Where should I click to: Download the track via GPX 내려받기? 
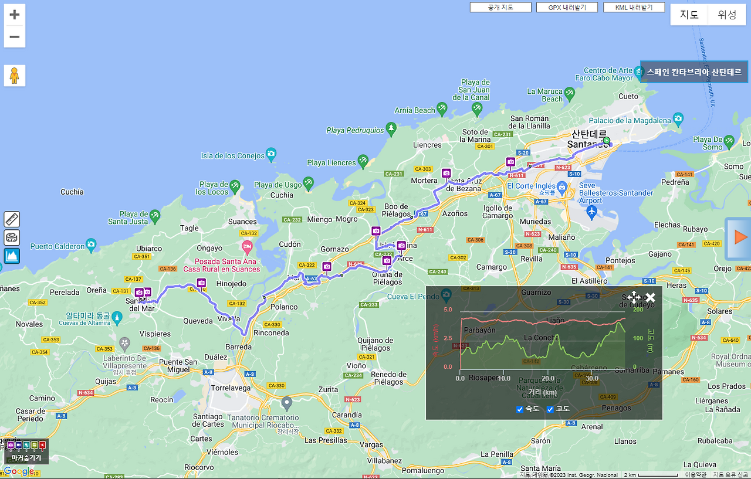(x=567, y=8)
